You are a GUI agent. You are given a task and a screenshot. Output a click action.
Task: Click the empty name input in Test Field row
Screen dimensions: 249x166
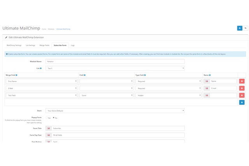pos(223,95)
